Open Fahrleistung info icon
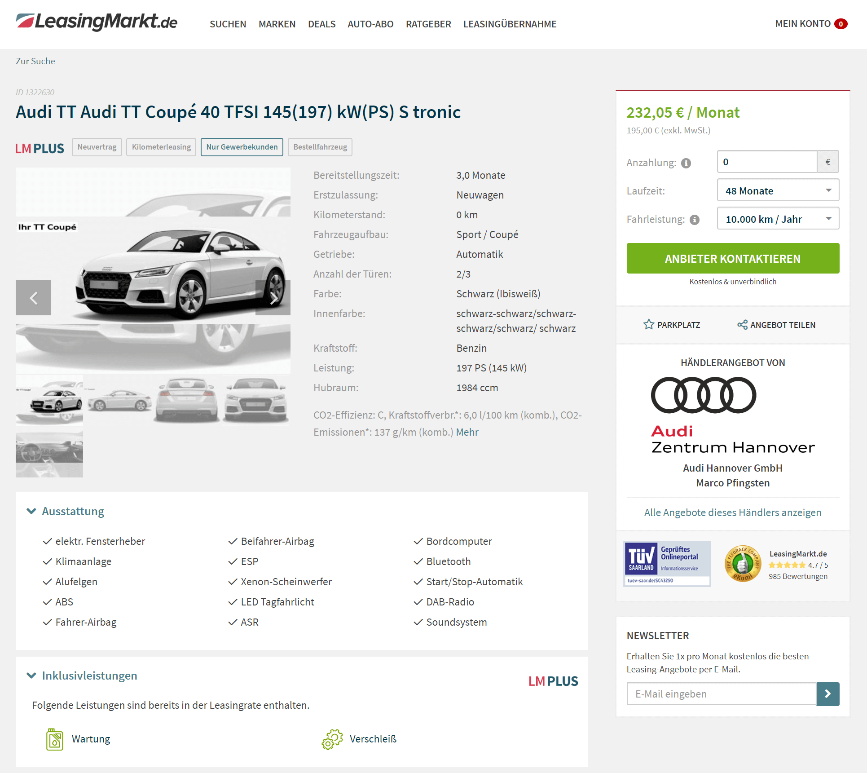 tap(695, 220)
